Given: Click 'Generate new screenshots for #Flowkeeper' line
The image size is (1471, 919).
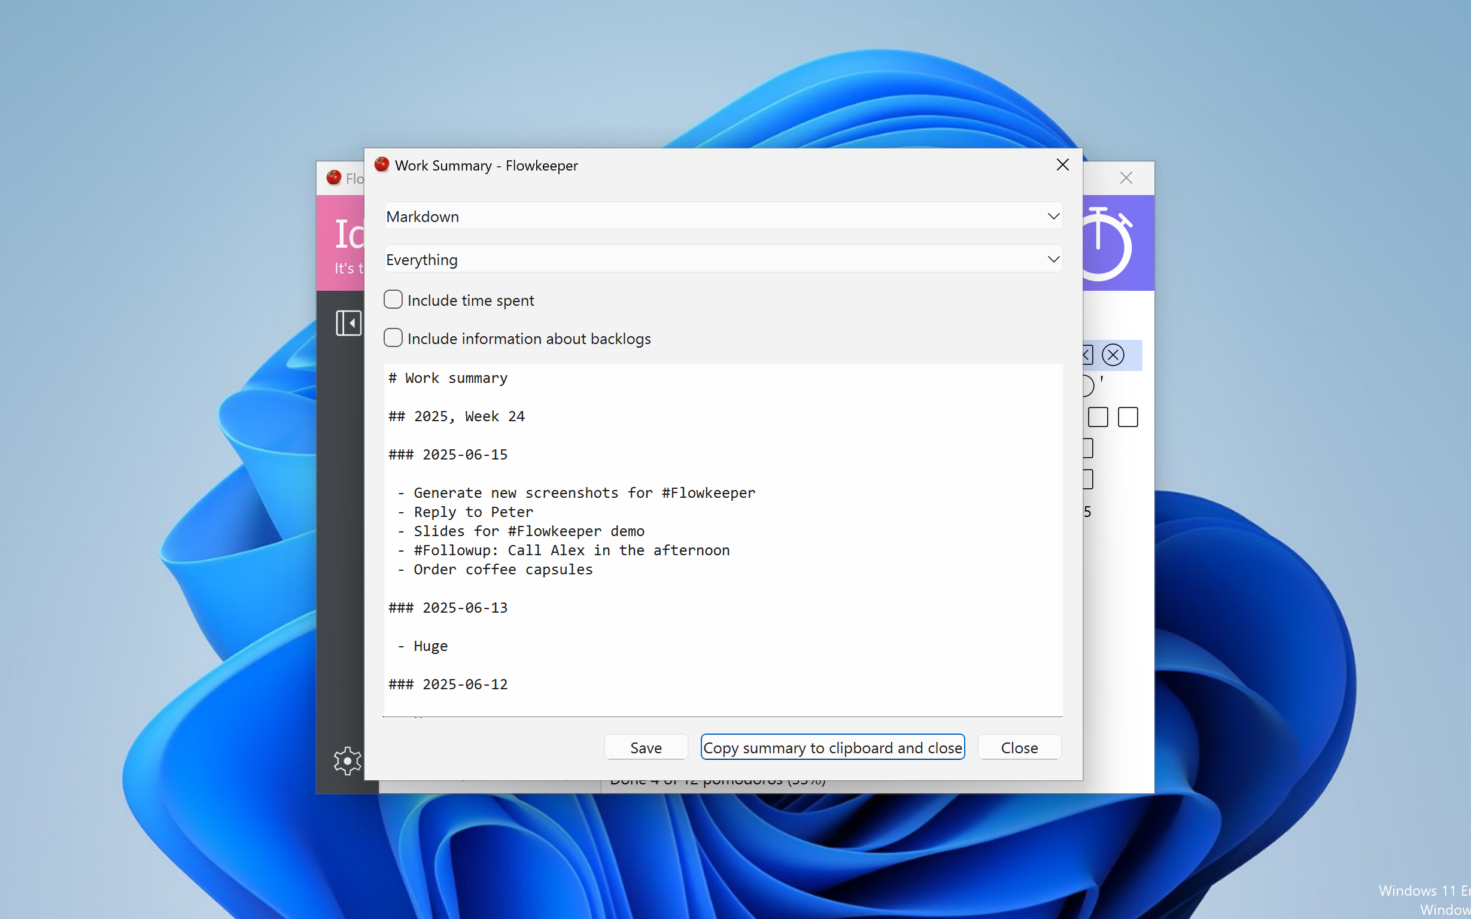Looking at the screenshot, I should [576, 493].
